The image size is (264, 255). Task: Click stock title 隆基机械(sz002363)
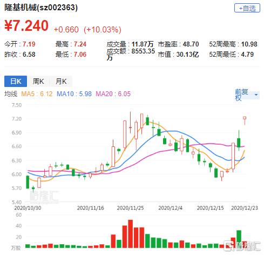41,8
